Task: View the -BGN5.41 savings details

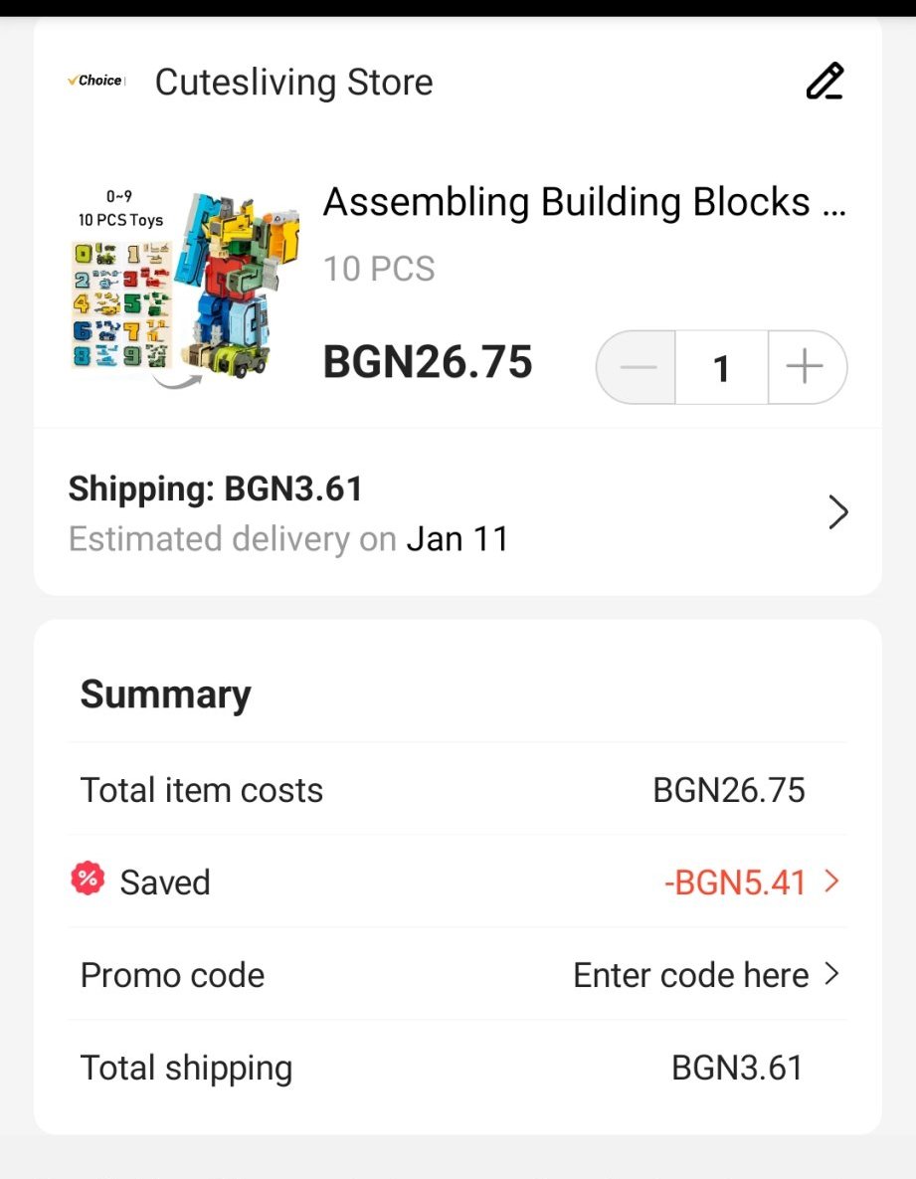Action: click(x=734, y=883)
